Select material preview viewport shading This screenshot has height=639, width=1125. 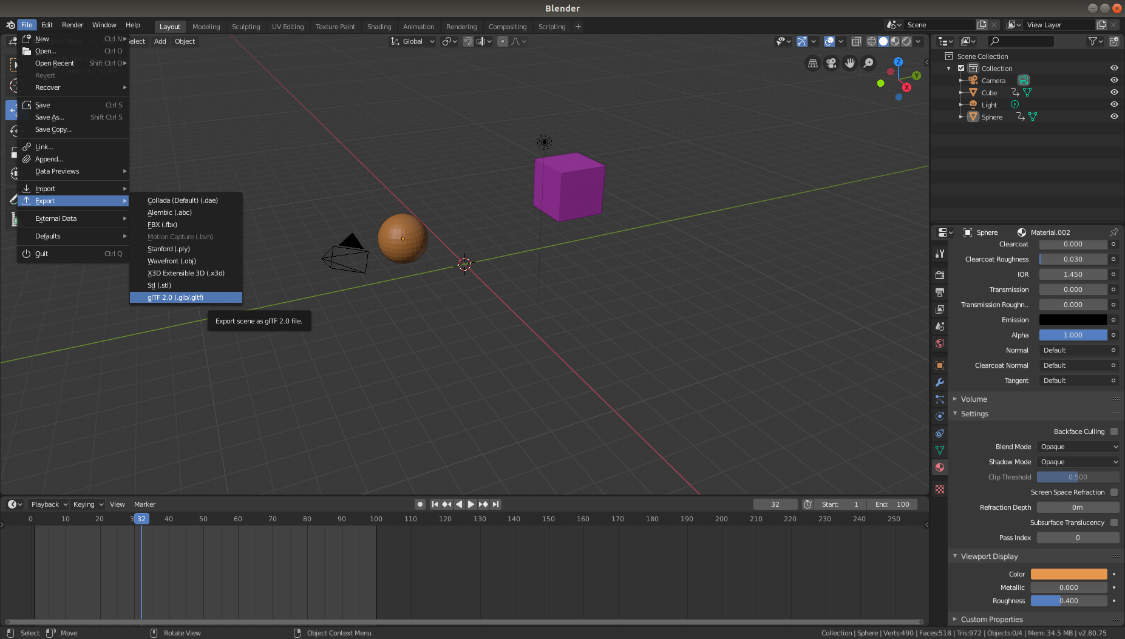[x=895, y=41]
